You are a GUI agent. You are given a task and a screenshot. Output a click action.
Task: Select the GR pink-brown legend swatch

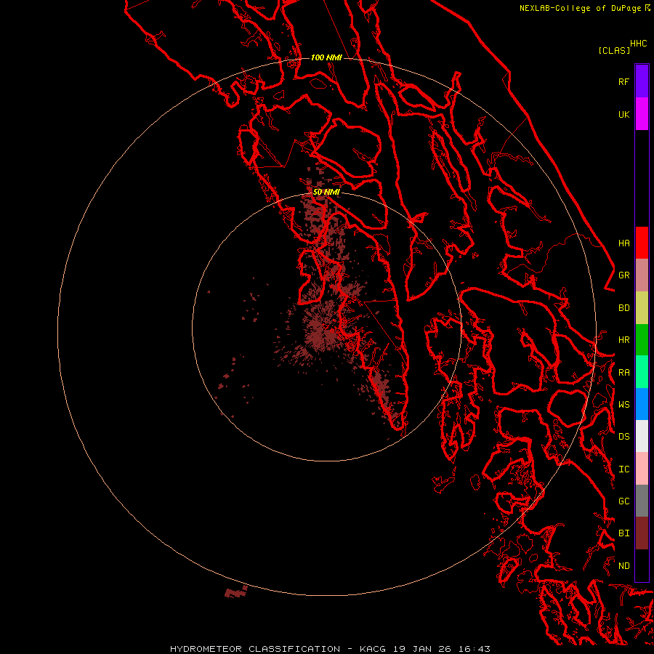(642, 275)
